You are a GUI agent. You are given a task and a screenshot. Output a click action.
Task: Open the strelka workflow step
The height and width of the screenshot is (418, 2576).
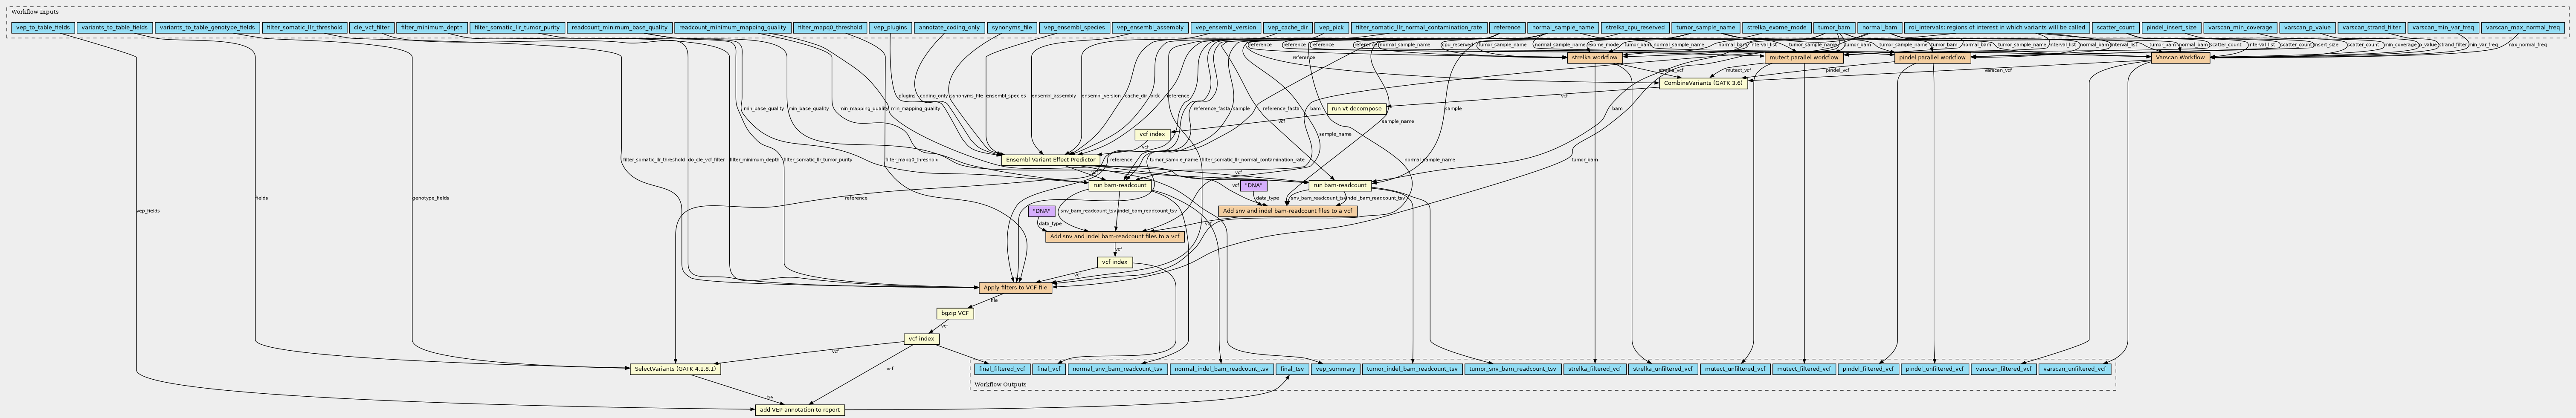click(1595, 58)
